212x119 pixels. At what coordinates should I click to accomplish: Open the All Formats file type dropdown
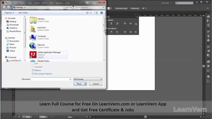(x=88, y=79)
